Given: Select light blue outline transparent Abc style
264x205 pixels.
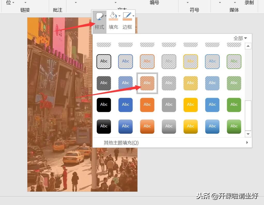Looking at the screenshot, I should [212, 61].
